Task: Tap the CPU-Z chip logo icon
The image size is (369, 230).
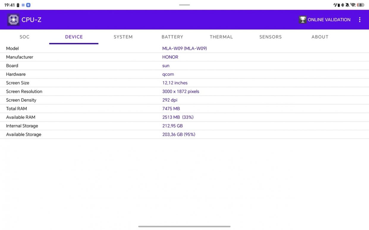Action: click(x=13, y=20)
